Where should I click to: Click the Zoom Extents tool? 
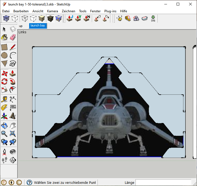[13, 134]
